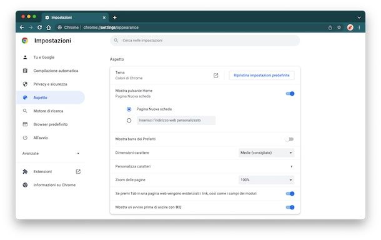This screenshot has height=240, width=381.
Task: Enable Mostra barra dei Preferiti switch
Action: click(x=290, y=139)
